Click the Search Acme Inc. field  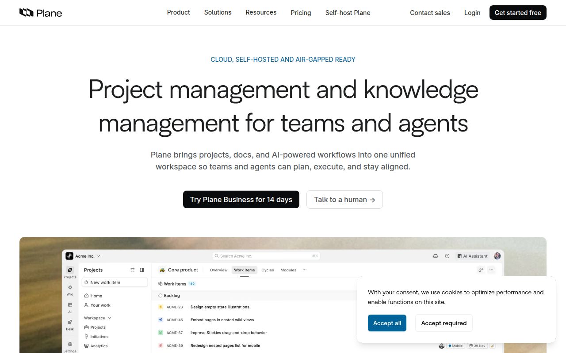(x=266, y=256)
